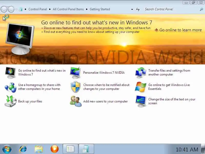Launch Windows Media Player from the taskbar
205x154 pixels.
pyautogui.click(x=55, y=149)
